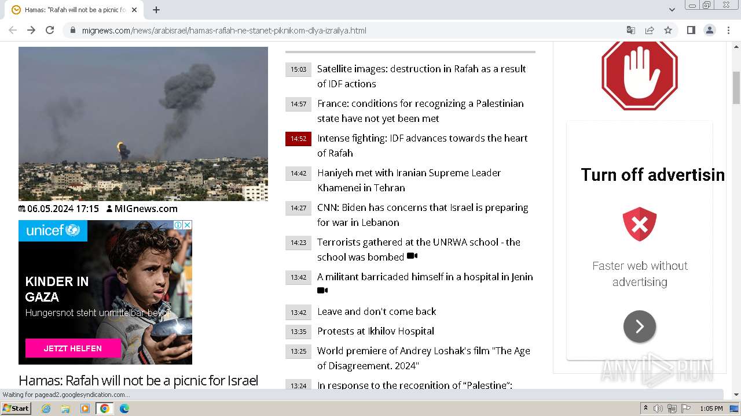Viewport: 741px width, 416px height.
Task: Open media player from taskbar
Action: [85, 408]
